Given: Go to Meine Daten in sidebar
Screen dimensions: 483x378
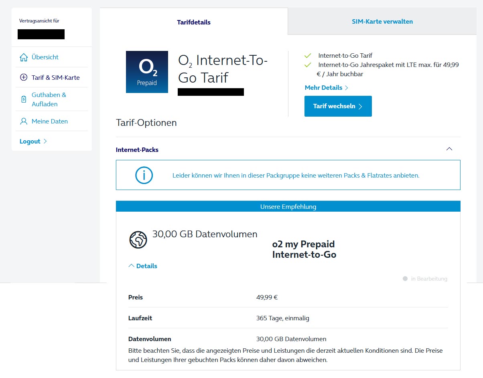Looking at the screenshot, I should tap(49, 121).
